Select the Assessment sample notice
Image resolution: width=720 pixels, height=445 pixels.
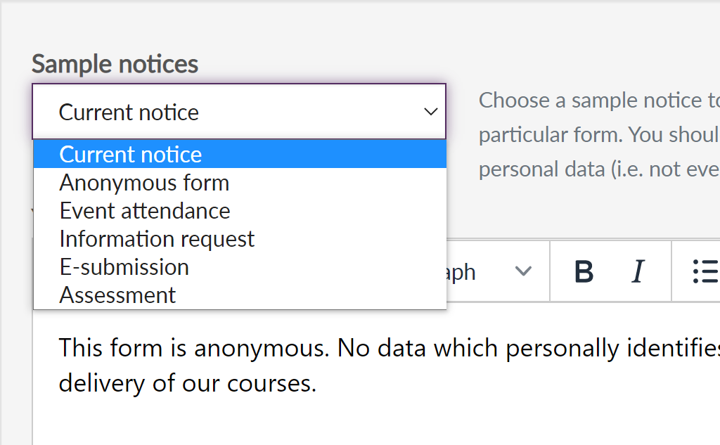[x=117, y=295]
